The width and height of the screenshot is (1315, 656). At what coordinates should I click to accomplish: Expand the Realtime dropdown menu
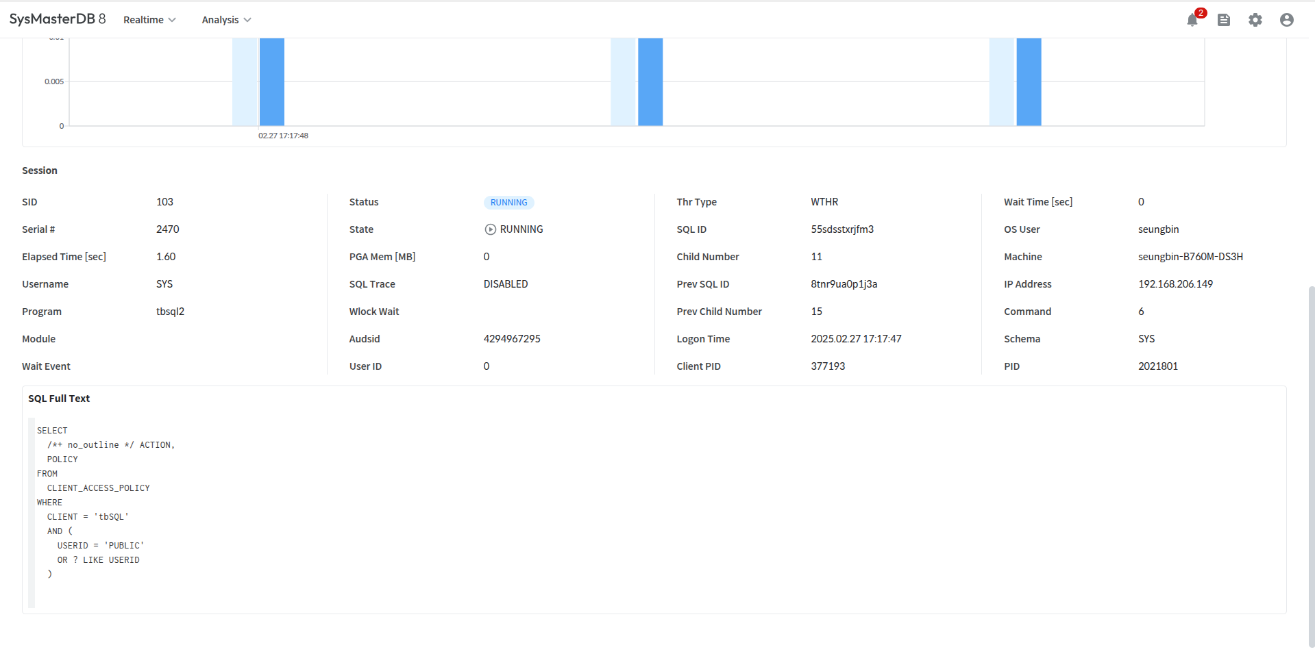point(149,20)
